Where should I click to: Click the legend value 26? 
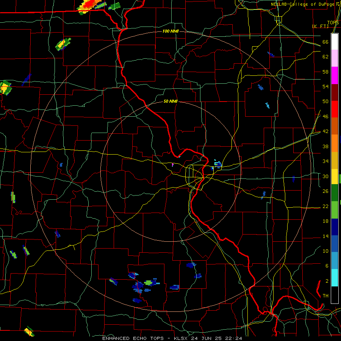325,191
